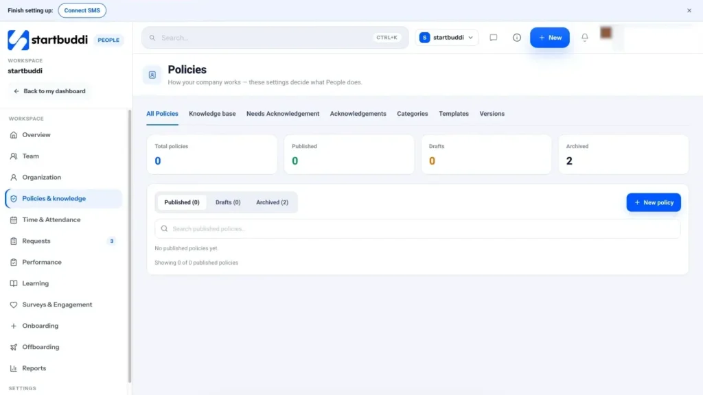Click the startbuddi logo icon
The width and height of the screenshot is (703, 395).
(19, 40)
